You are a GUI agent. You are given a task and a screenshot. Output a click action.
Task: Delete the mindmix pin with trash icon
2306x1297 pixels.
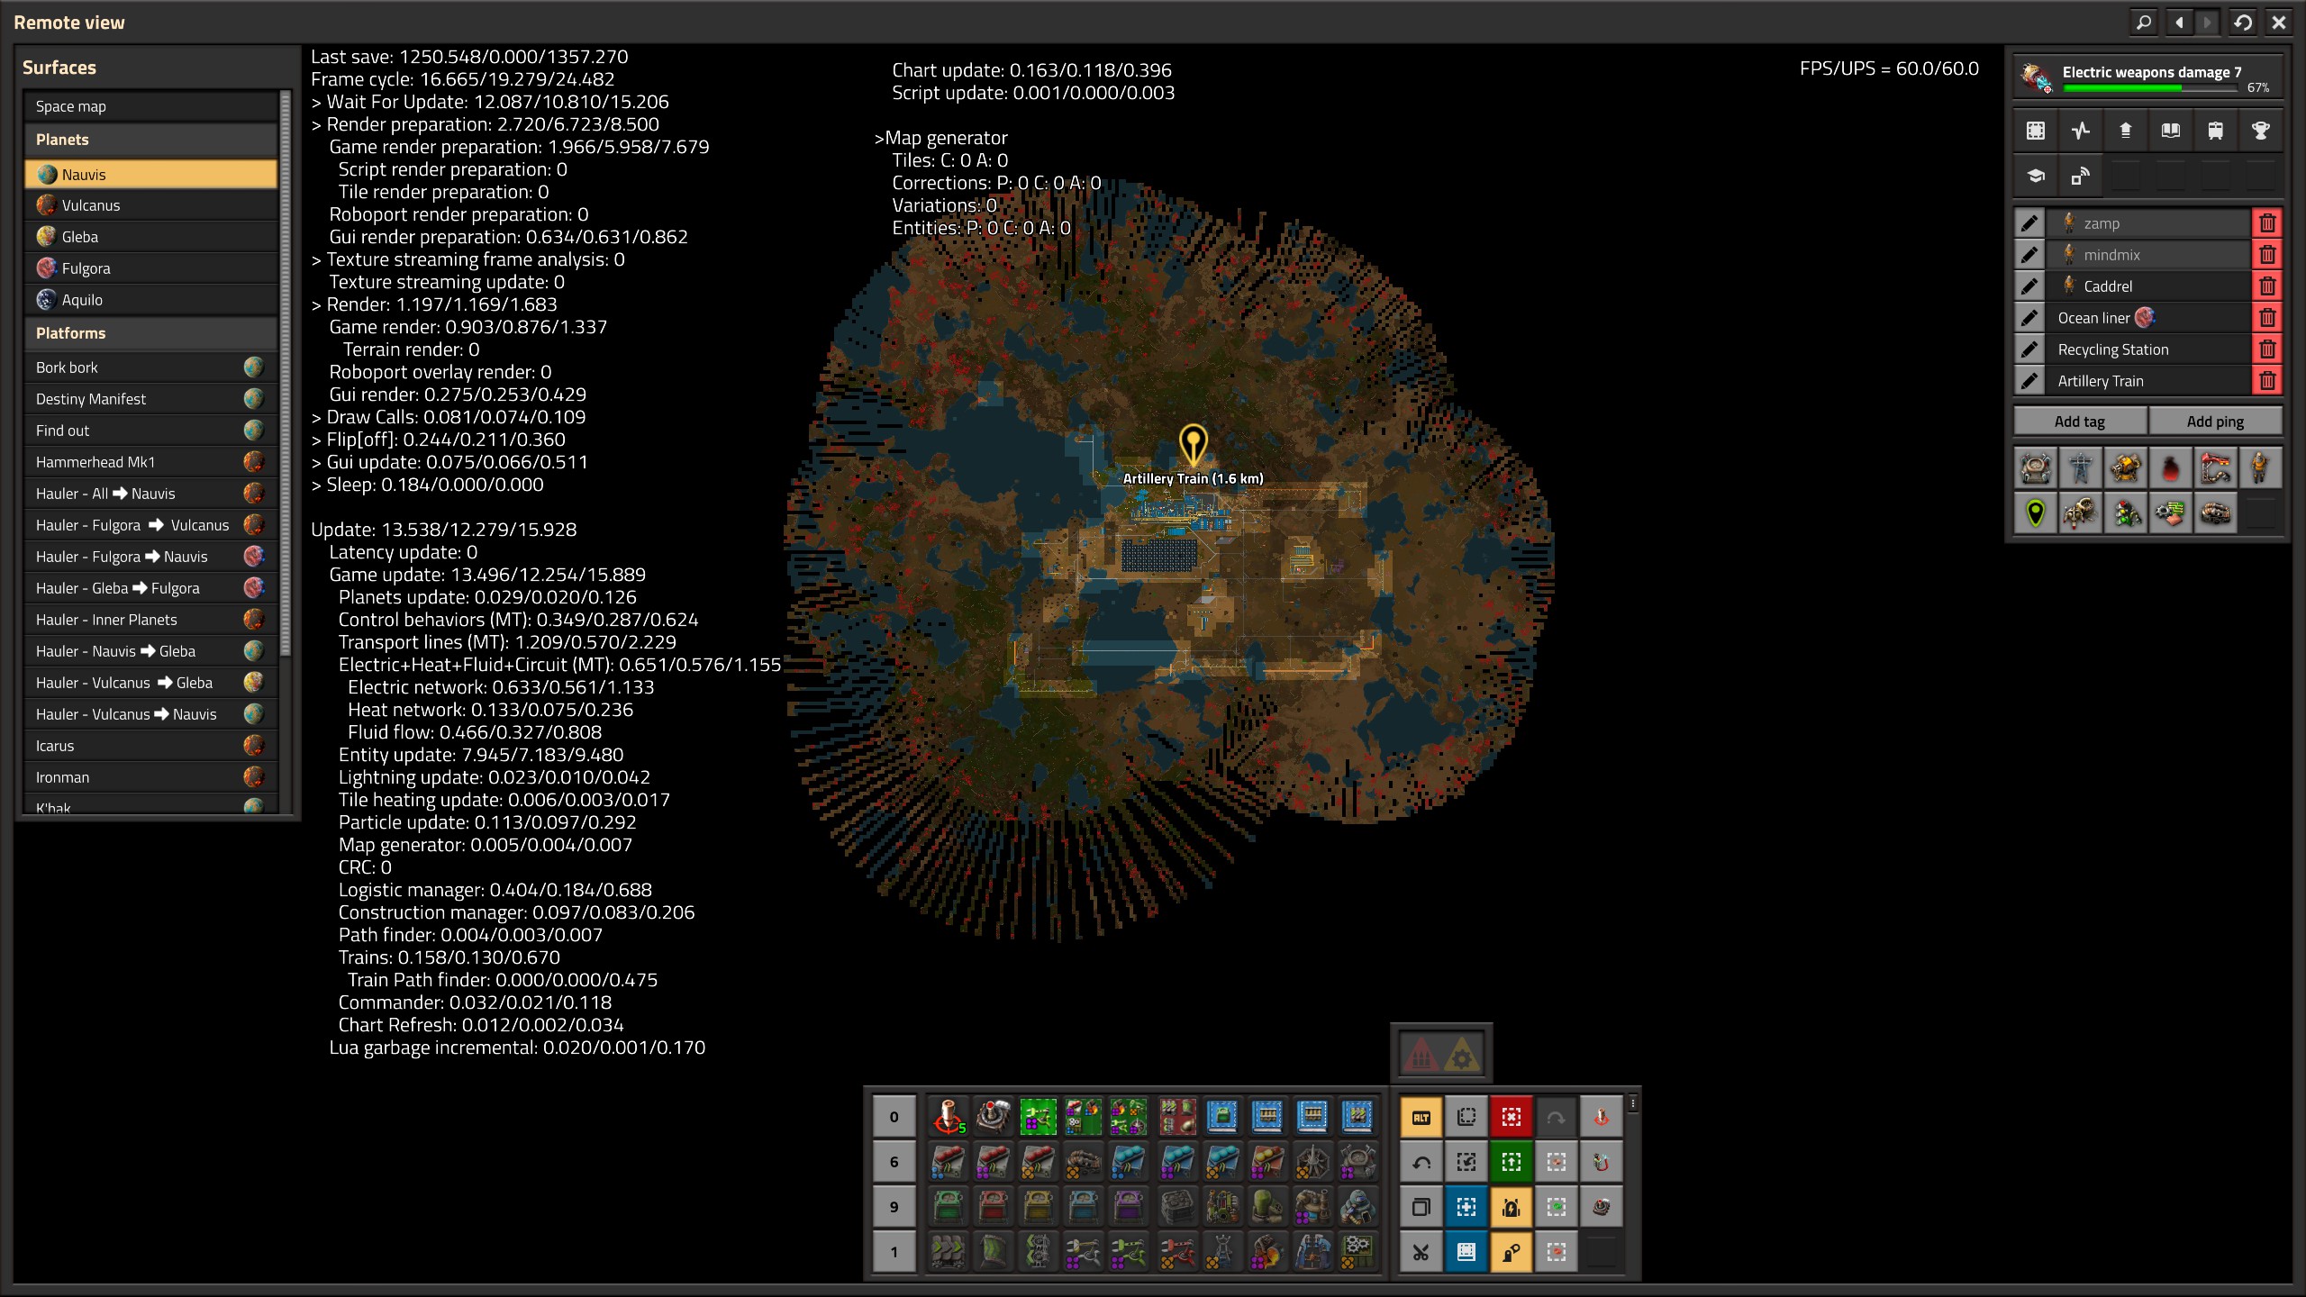pos(2267,255)
